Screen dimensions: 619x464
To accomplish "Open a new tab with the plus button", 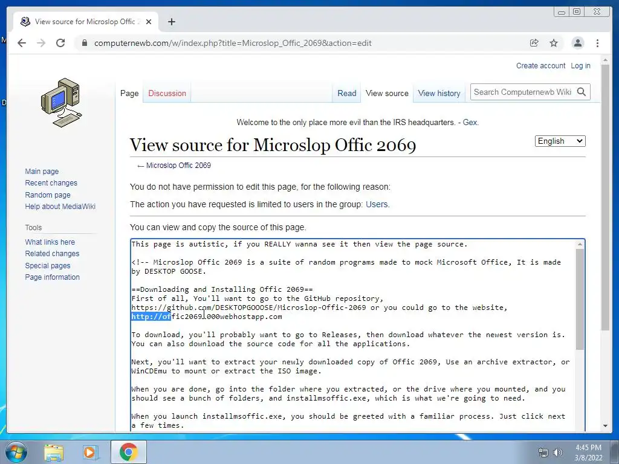I will [x=171, y=22].
